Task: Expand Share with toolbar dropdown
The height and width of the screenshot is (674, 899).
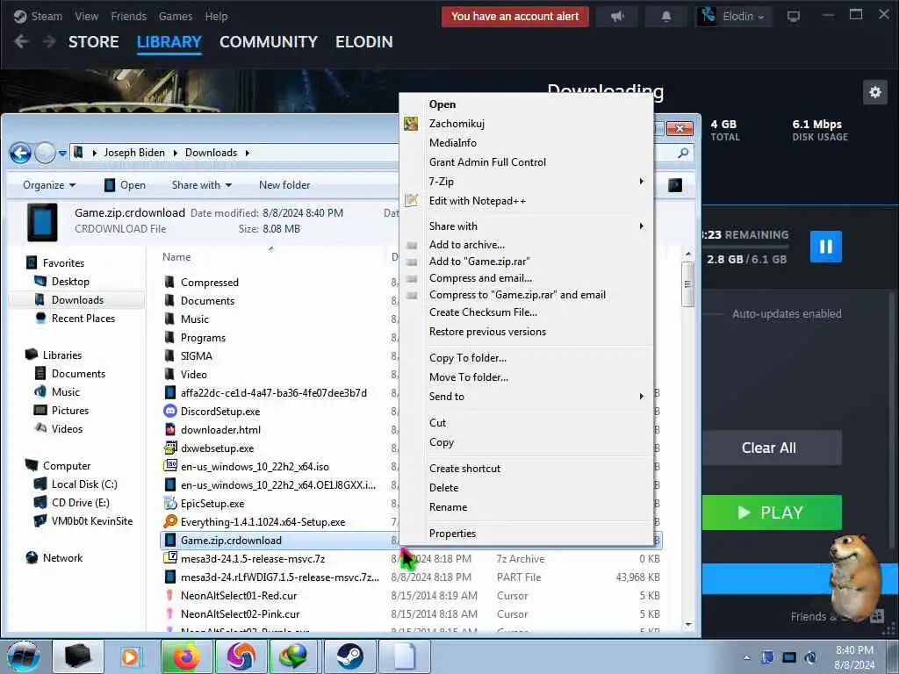Action: (202, 185)
